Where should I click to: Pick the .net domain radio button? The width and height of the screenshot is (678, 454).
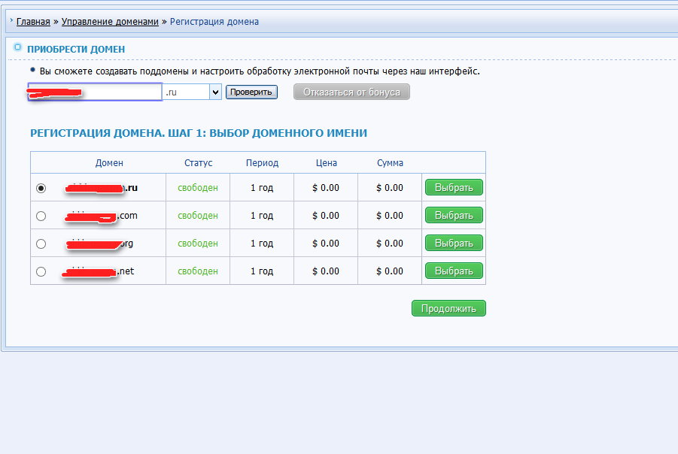41,271
